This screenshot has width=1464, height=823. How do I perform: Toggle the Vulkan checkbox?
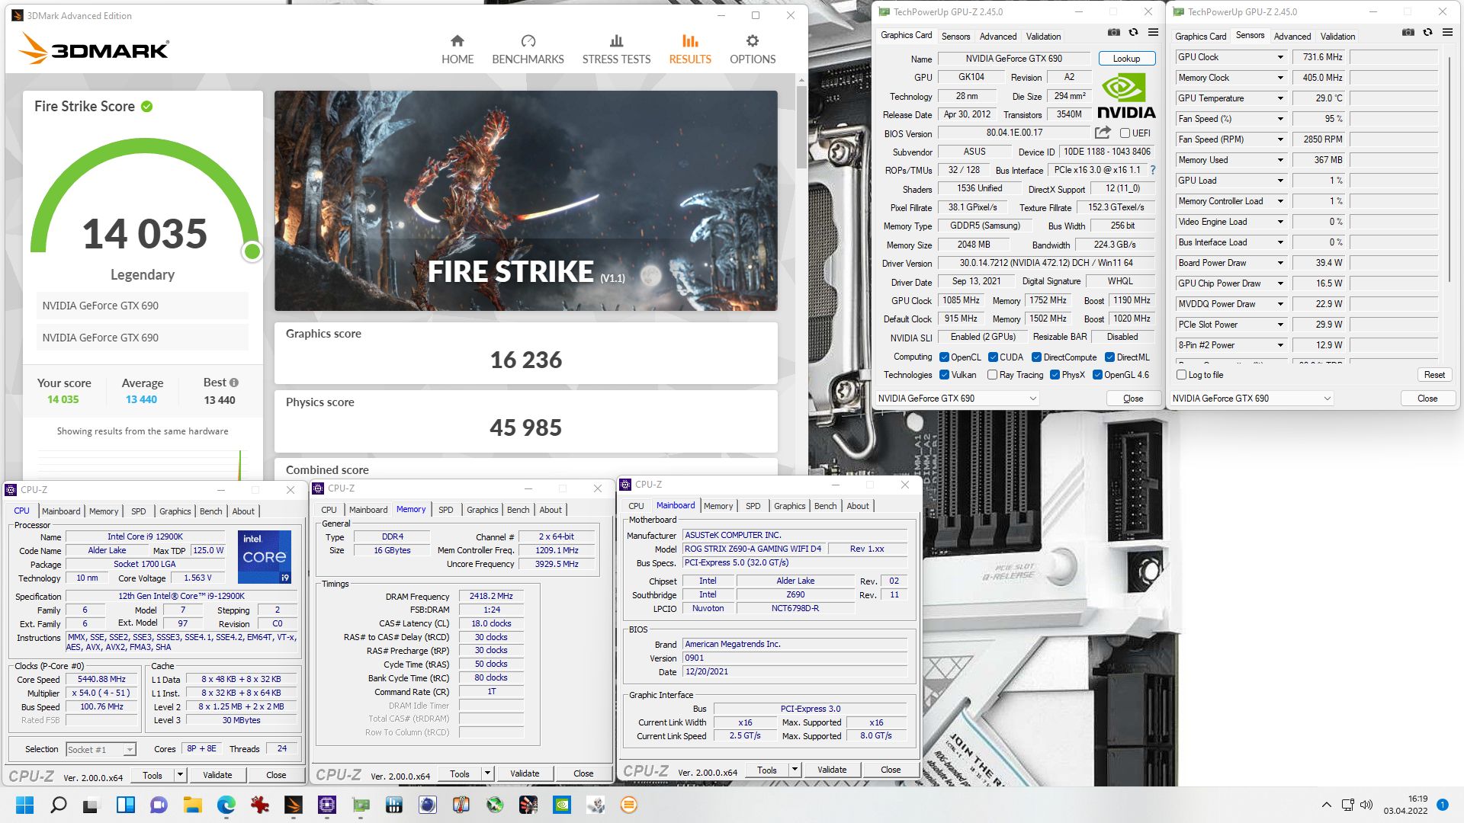point(944,375)
